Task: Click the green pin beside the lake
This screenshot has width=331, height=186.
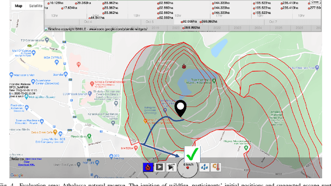Action: pyautogui.click(x=214, y=81)
